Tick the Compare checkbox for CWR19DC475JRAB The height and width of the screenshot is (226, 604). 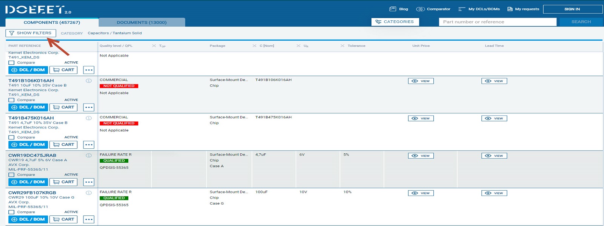(11, 175)
